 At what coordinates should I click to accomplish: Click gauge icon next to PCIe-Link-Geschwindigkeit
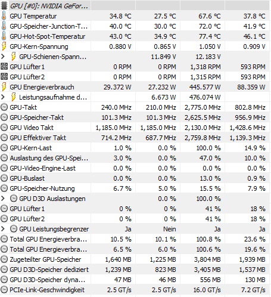coord(4,290)
